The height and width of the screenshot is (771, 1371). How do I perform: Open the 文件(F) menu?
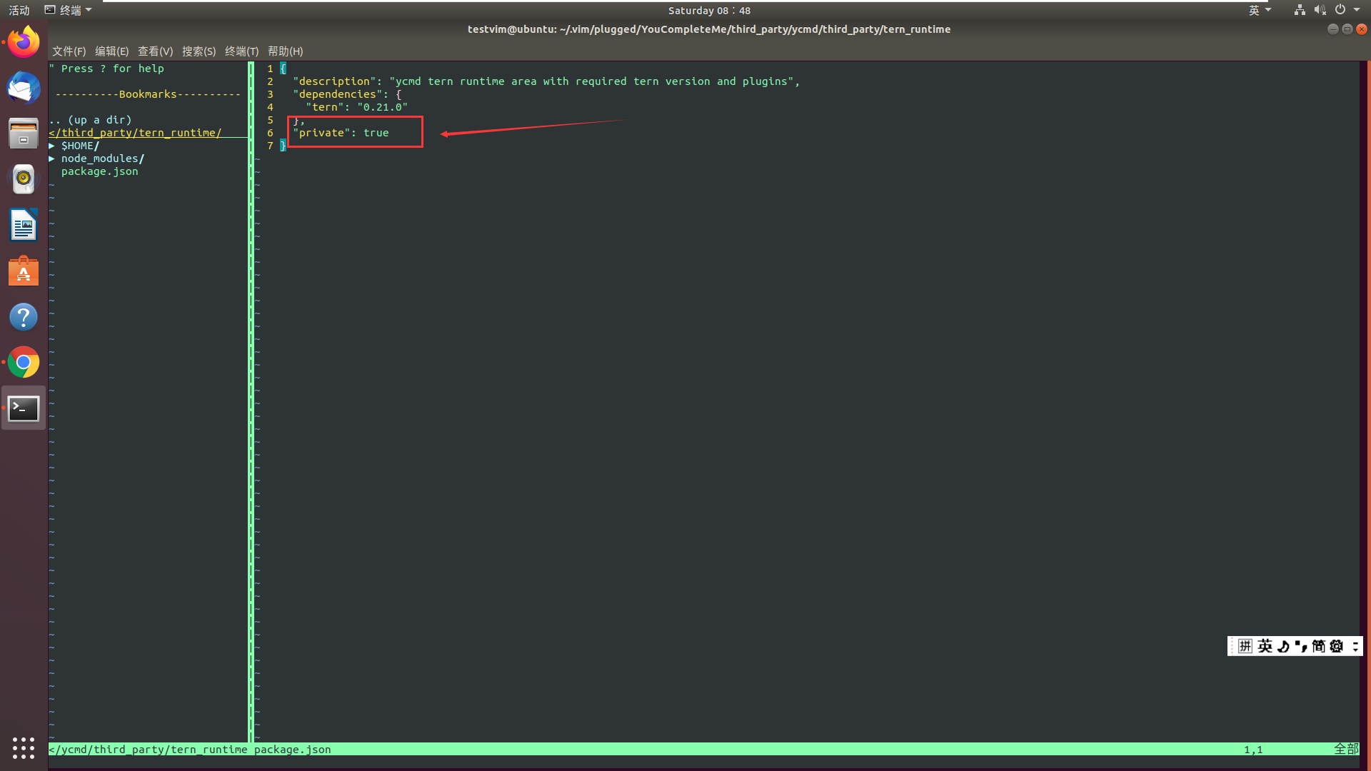[x=68, y=51]
